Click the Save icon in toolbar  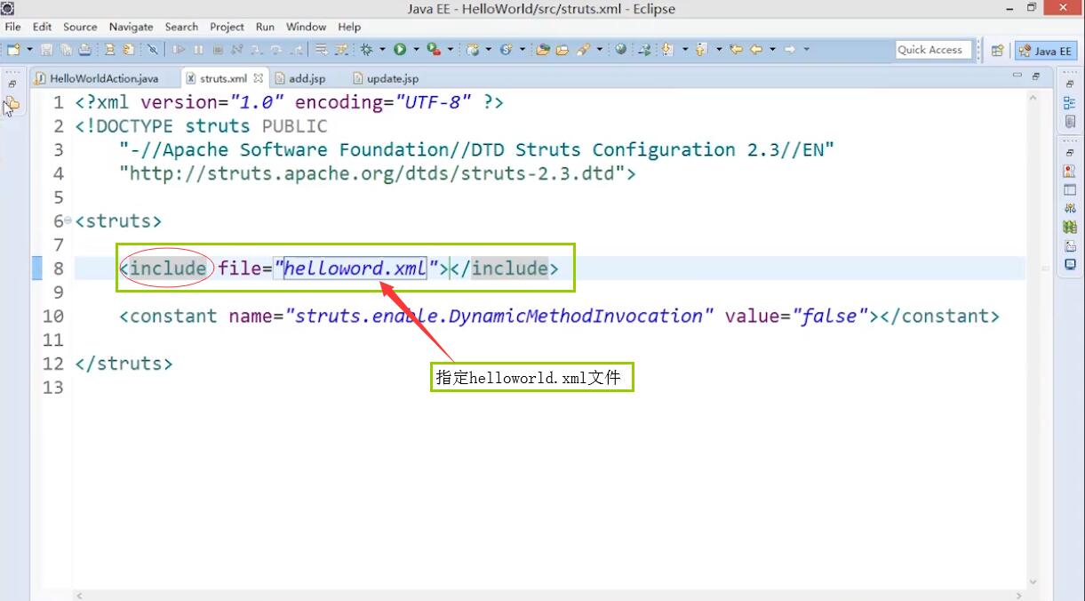pos(45,50)
